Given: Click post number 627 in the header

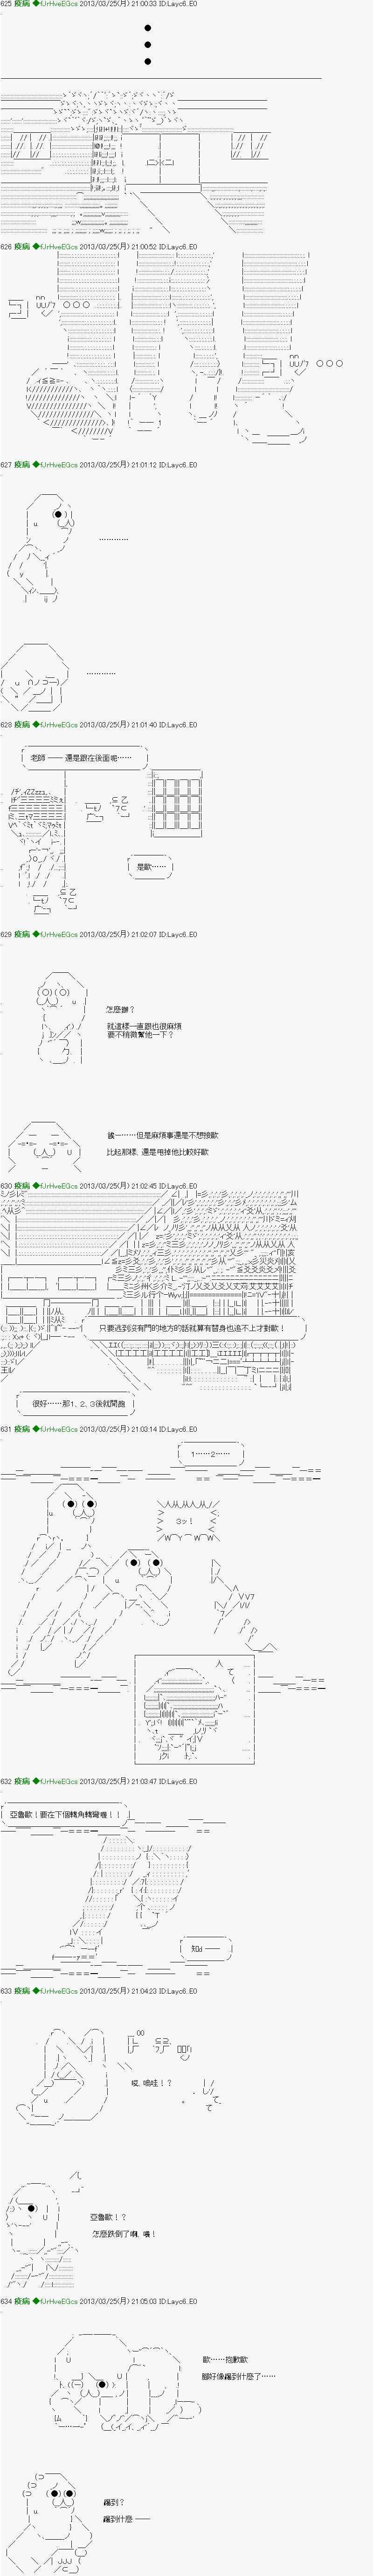Looking at the screenshot, I should [6, 465].
